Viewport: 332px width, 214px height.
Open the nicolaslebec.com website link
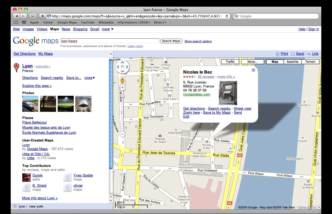pyautogui.click(x=197, y=94)
